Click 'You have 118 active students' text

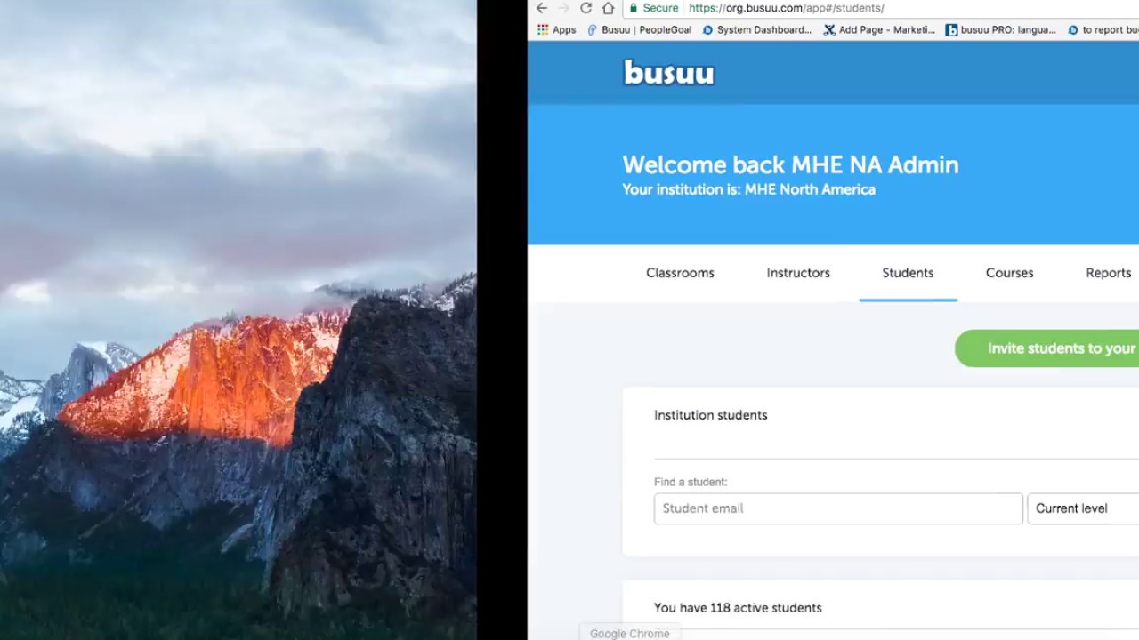click(x=738, y=608)
